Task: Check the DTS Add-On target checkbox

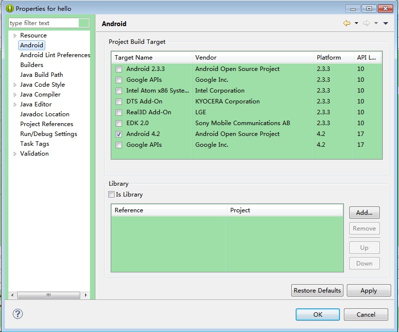Action: pyautogui.click(x=119, y=101)
